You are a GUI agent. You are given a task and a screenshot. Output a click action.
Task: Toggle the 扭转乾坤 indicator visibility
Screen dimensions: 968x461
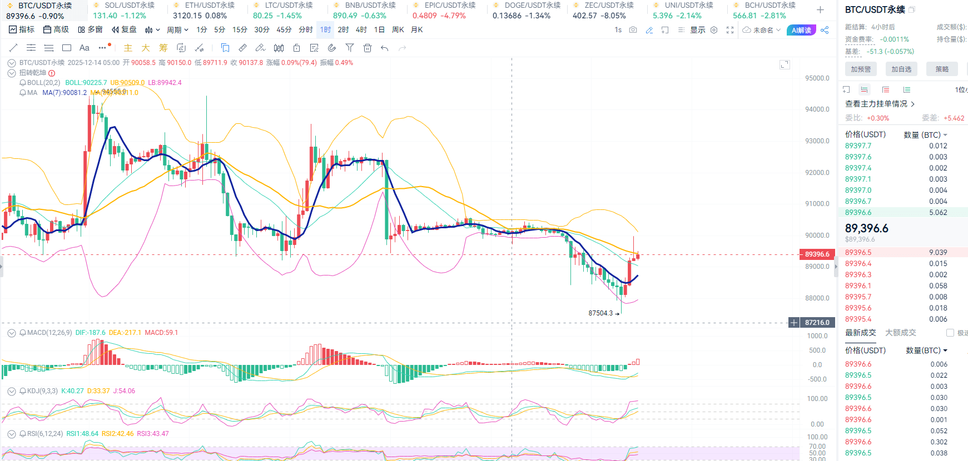[x=11, y=73]
